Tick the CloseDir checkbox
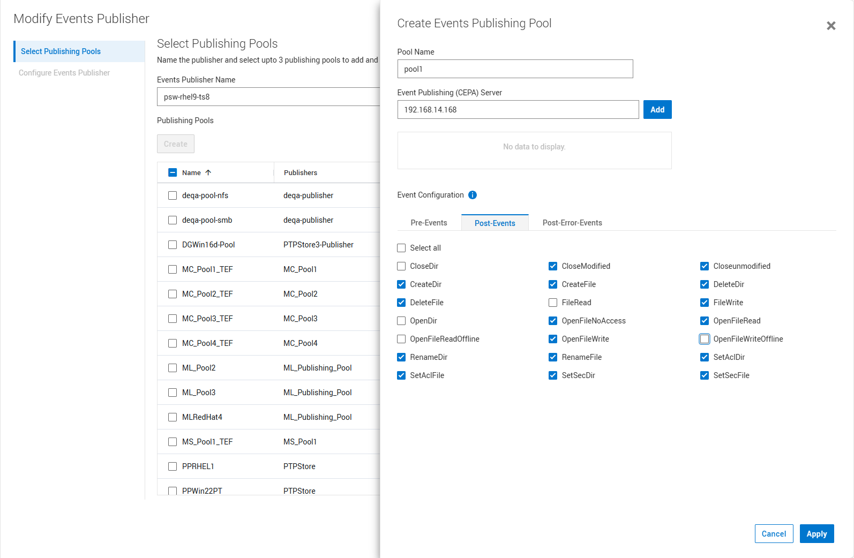Viewport: 854px width, 558px height. 401,266
